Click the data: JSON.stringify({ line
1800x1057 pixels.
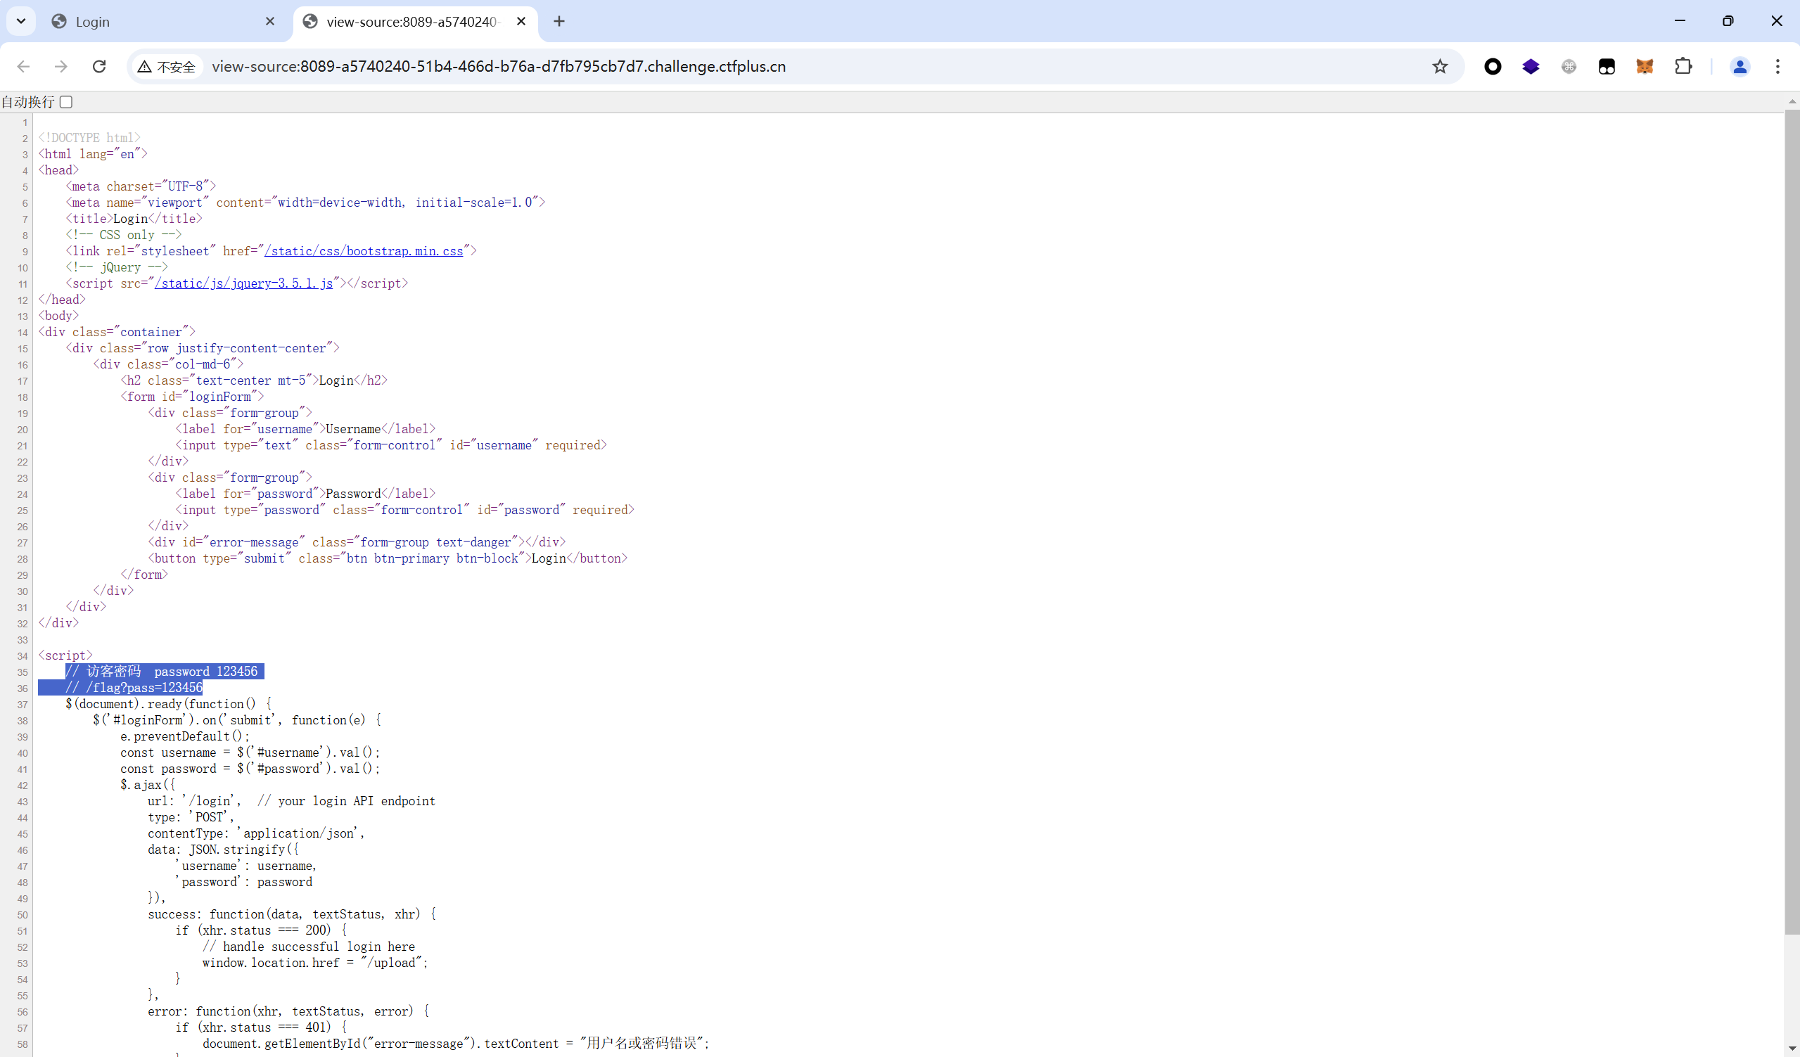224,850
